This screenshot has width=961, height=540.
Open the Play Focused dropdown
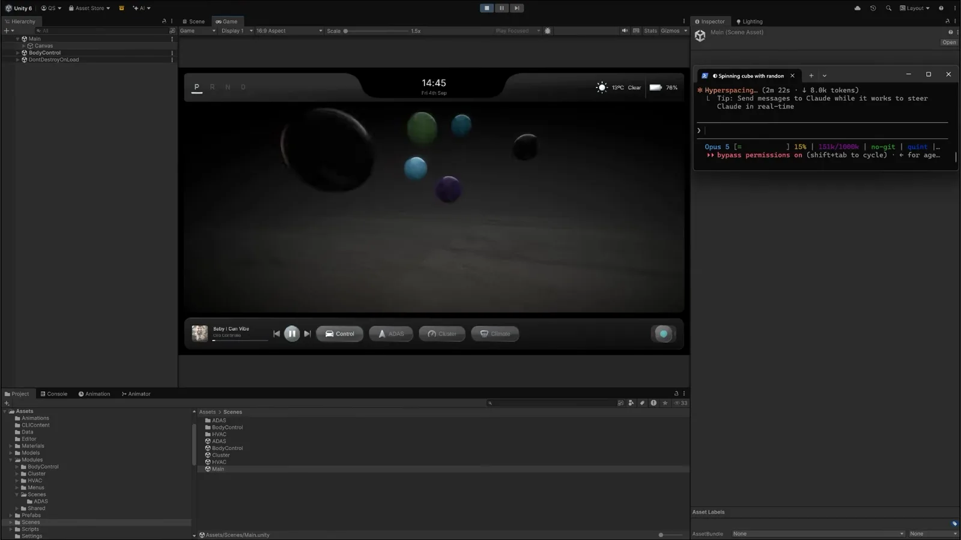(517, 31)
